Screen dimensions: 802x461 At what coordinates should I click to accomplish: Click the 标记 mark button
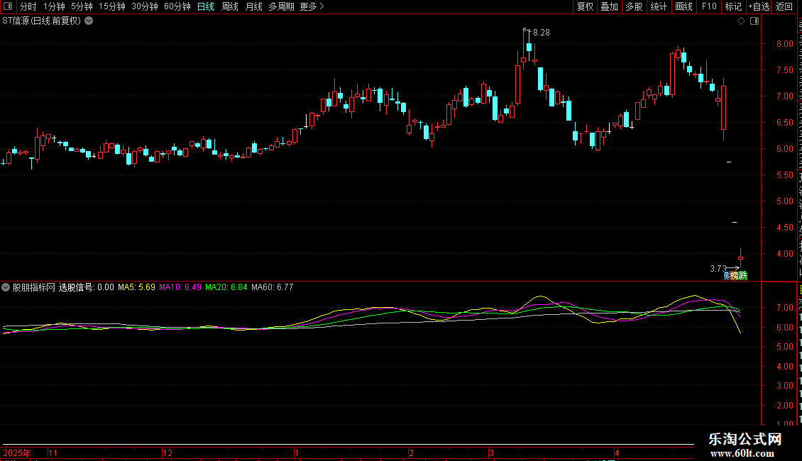733,6
